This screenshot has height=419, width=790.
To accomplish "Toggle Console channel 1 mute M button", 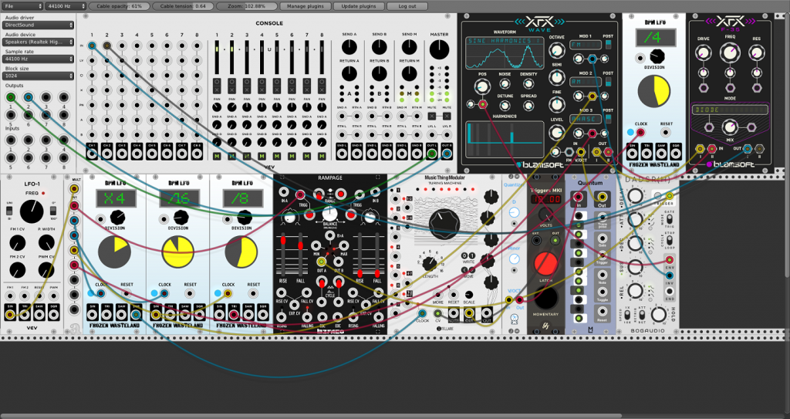I will 217,157.
